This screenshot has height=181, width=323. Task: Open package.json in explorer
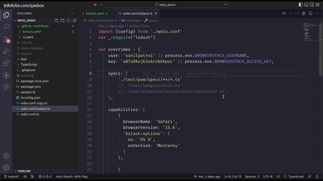tap(31, 86)
